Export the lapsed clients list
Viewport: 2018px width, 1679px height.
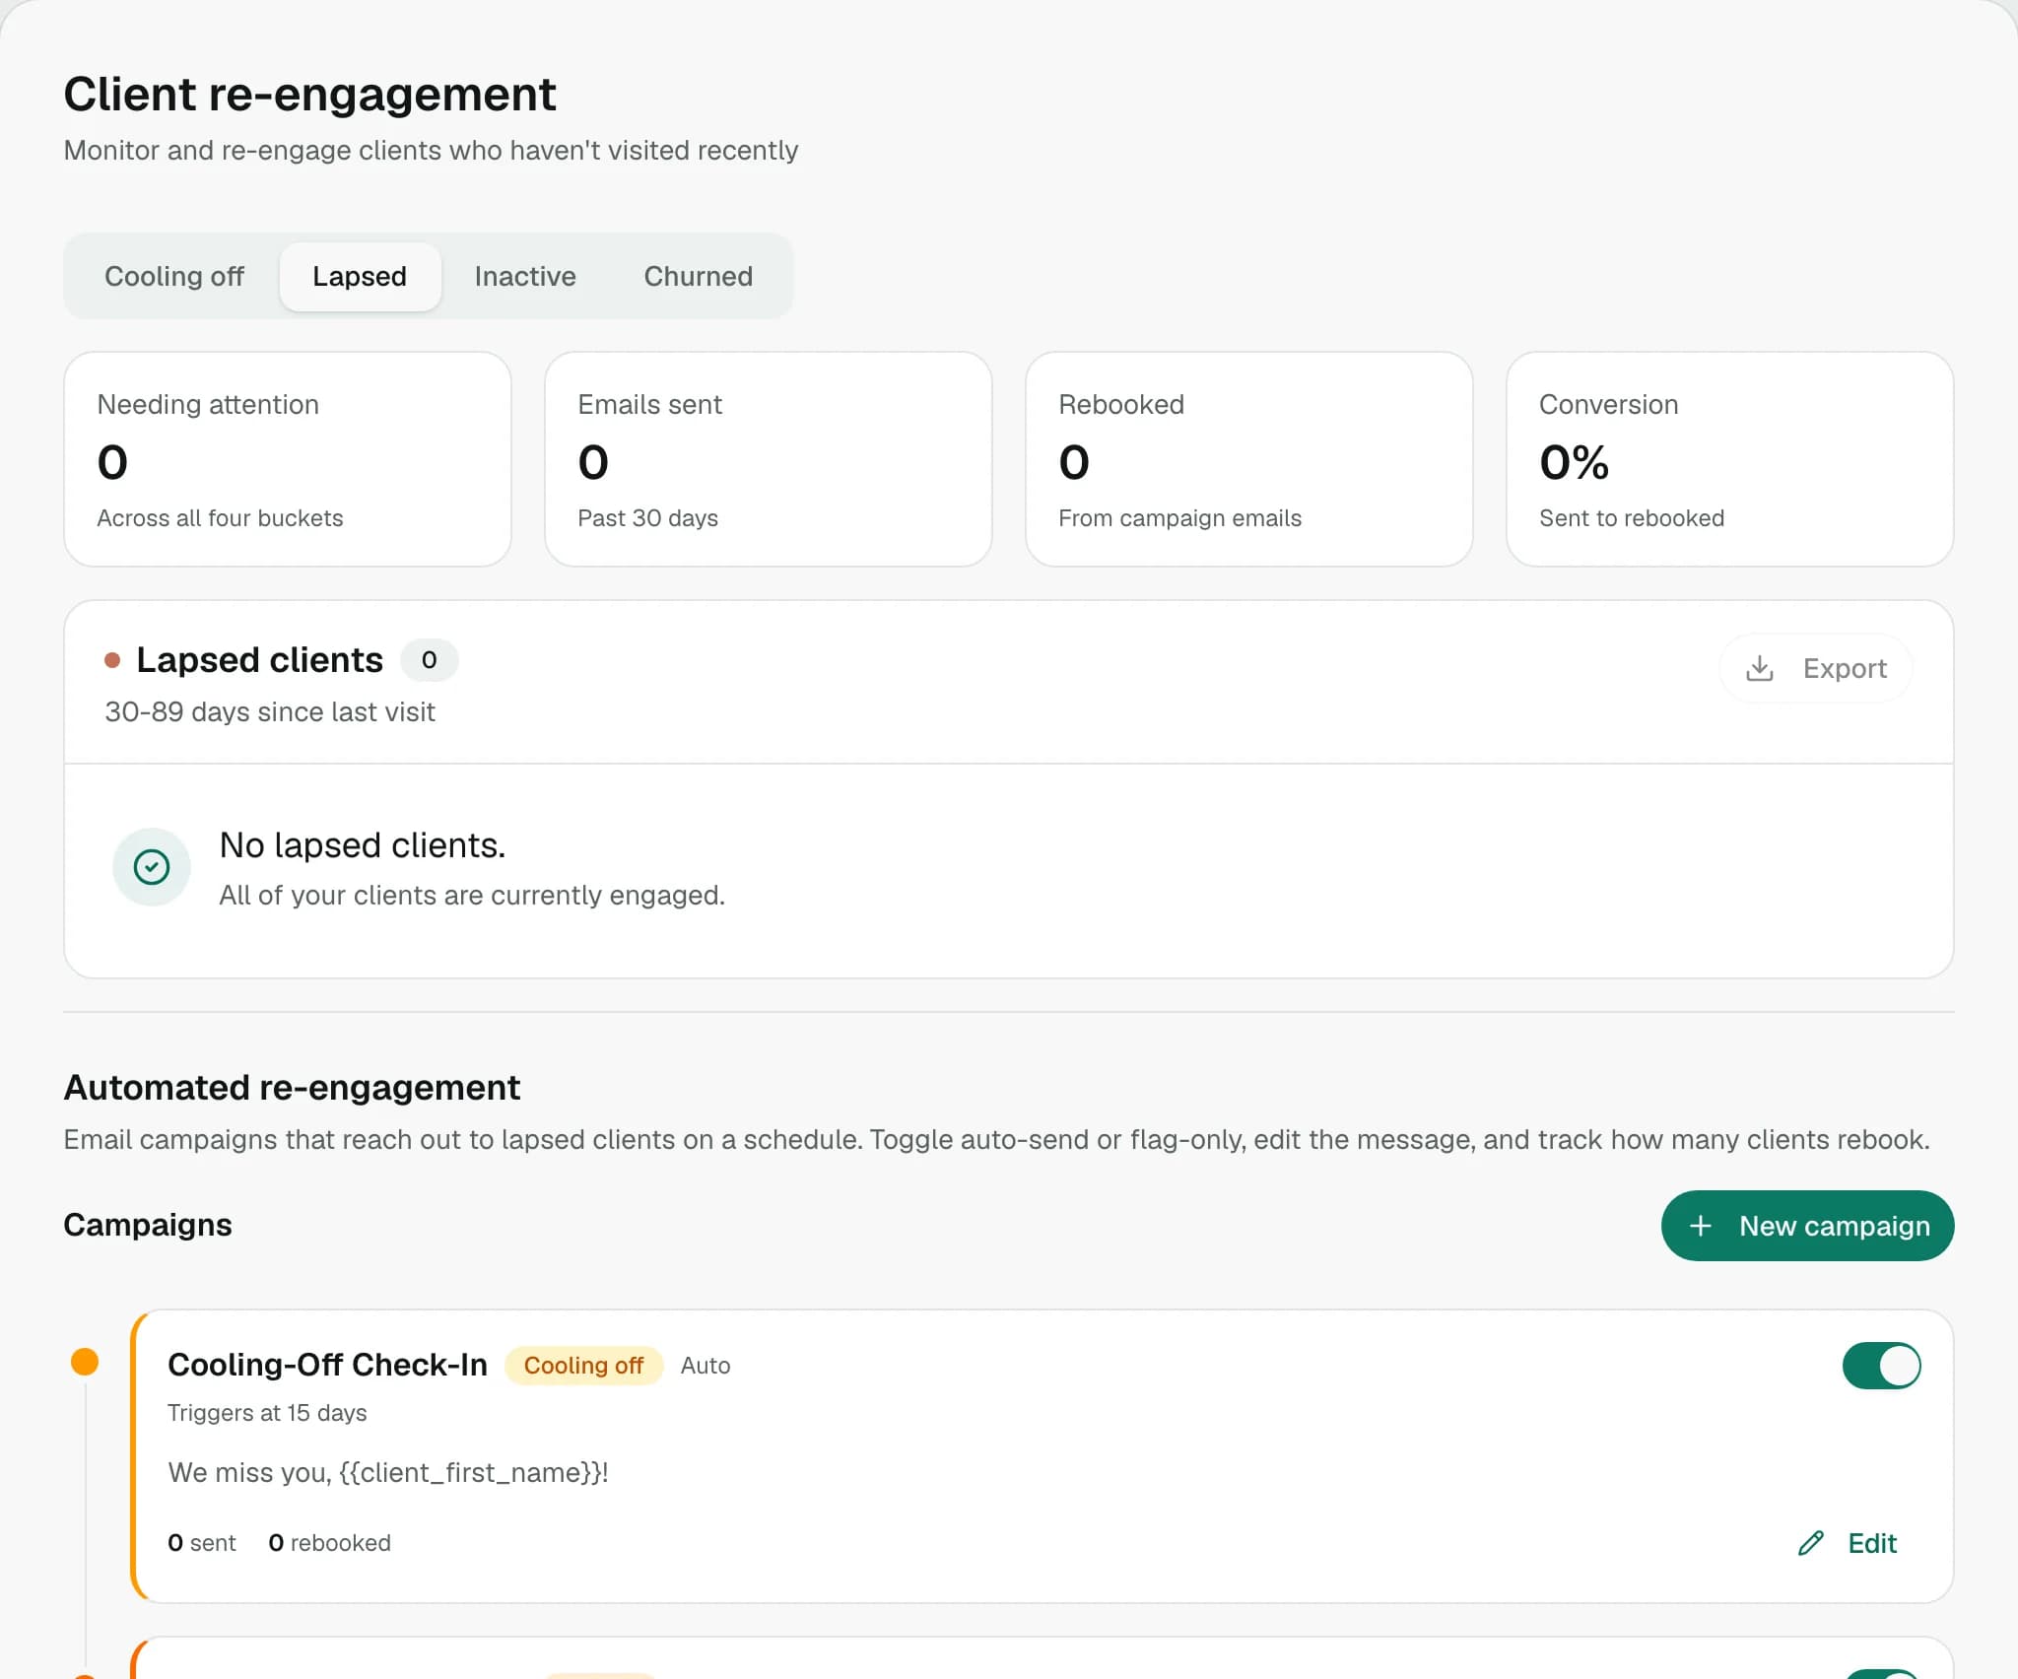(x=1815, y=668)
